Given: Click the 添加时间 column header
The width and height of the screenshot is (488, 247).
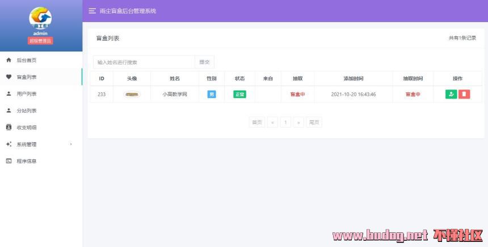Looking at the screenshot, I should coord(354,79).
